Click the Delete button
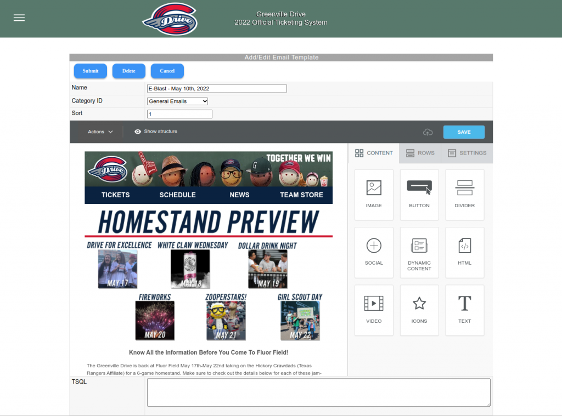The width and height of the screenshot is (562, 416). point(128,71)
